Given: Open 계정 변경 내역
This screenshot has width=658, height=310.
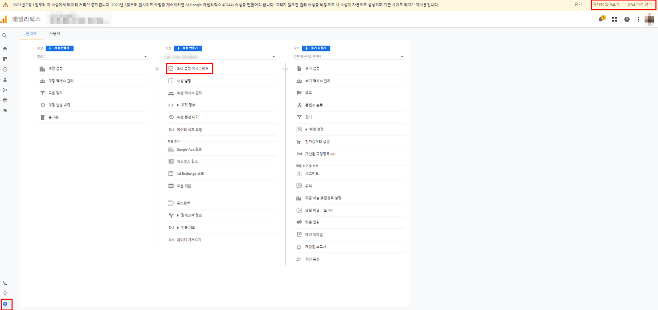Looking at the screenshot, I should (59, 105).
